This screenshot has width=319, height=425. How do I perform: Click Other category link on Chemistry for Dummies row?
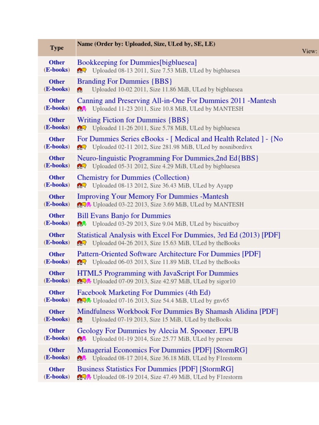[x=56, y=177]
